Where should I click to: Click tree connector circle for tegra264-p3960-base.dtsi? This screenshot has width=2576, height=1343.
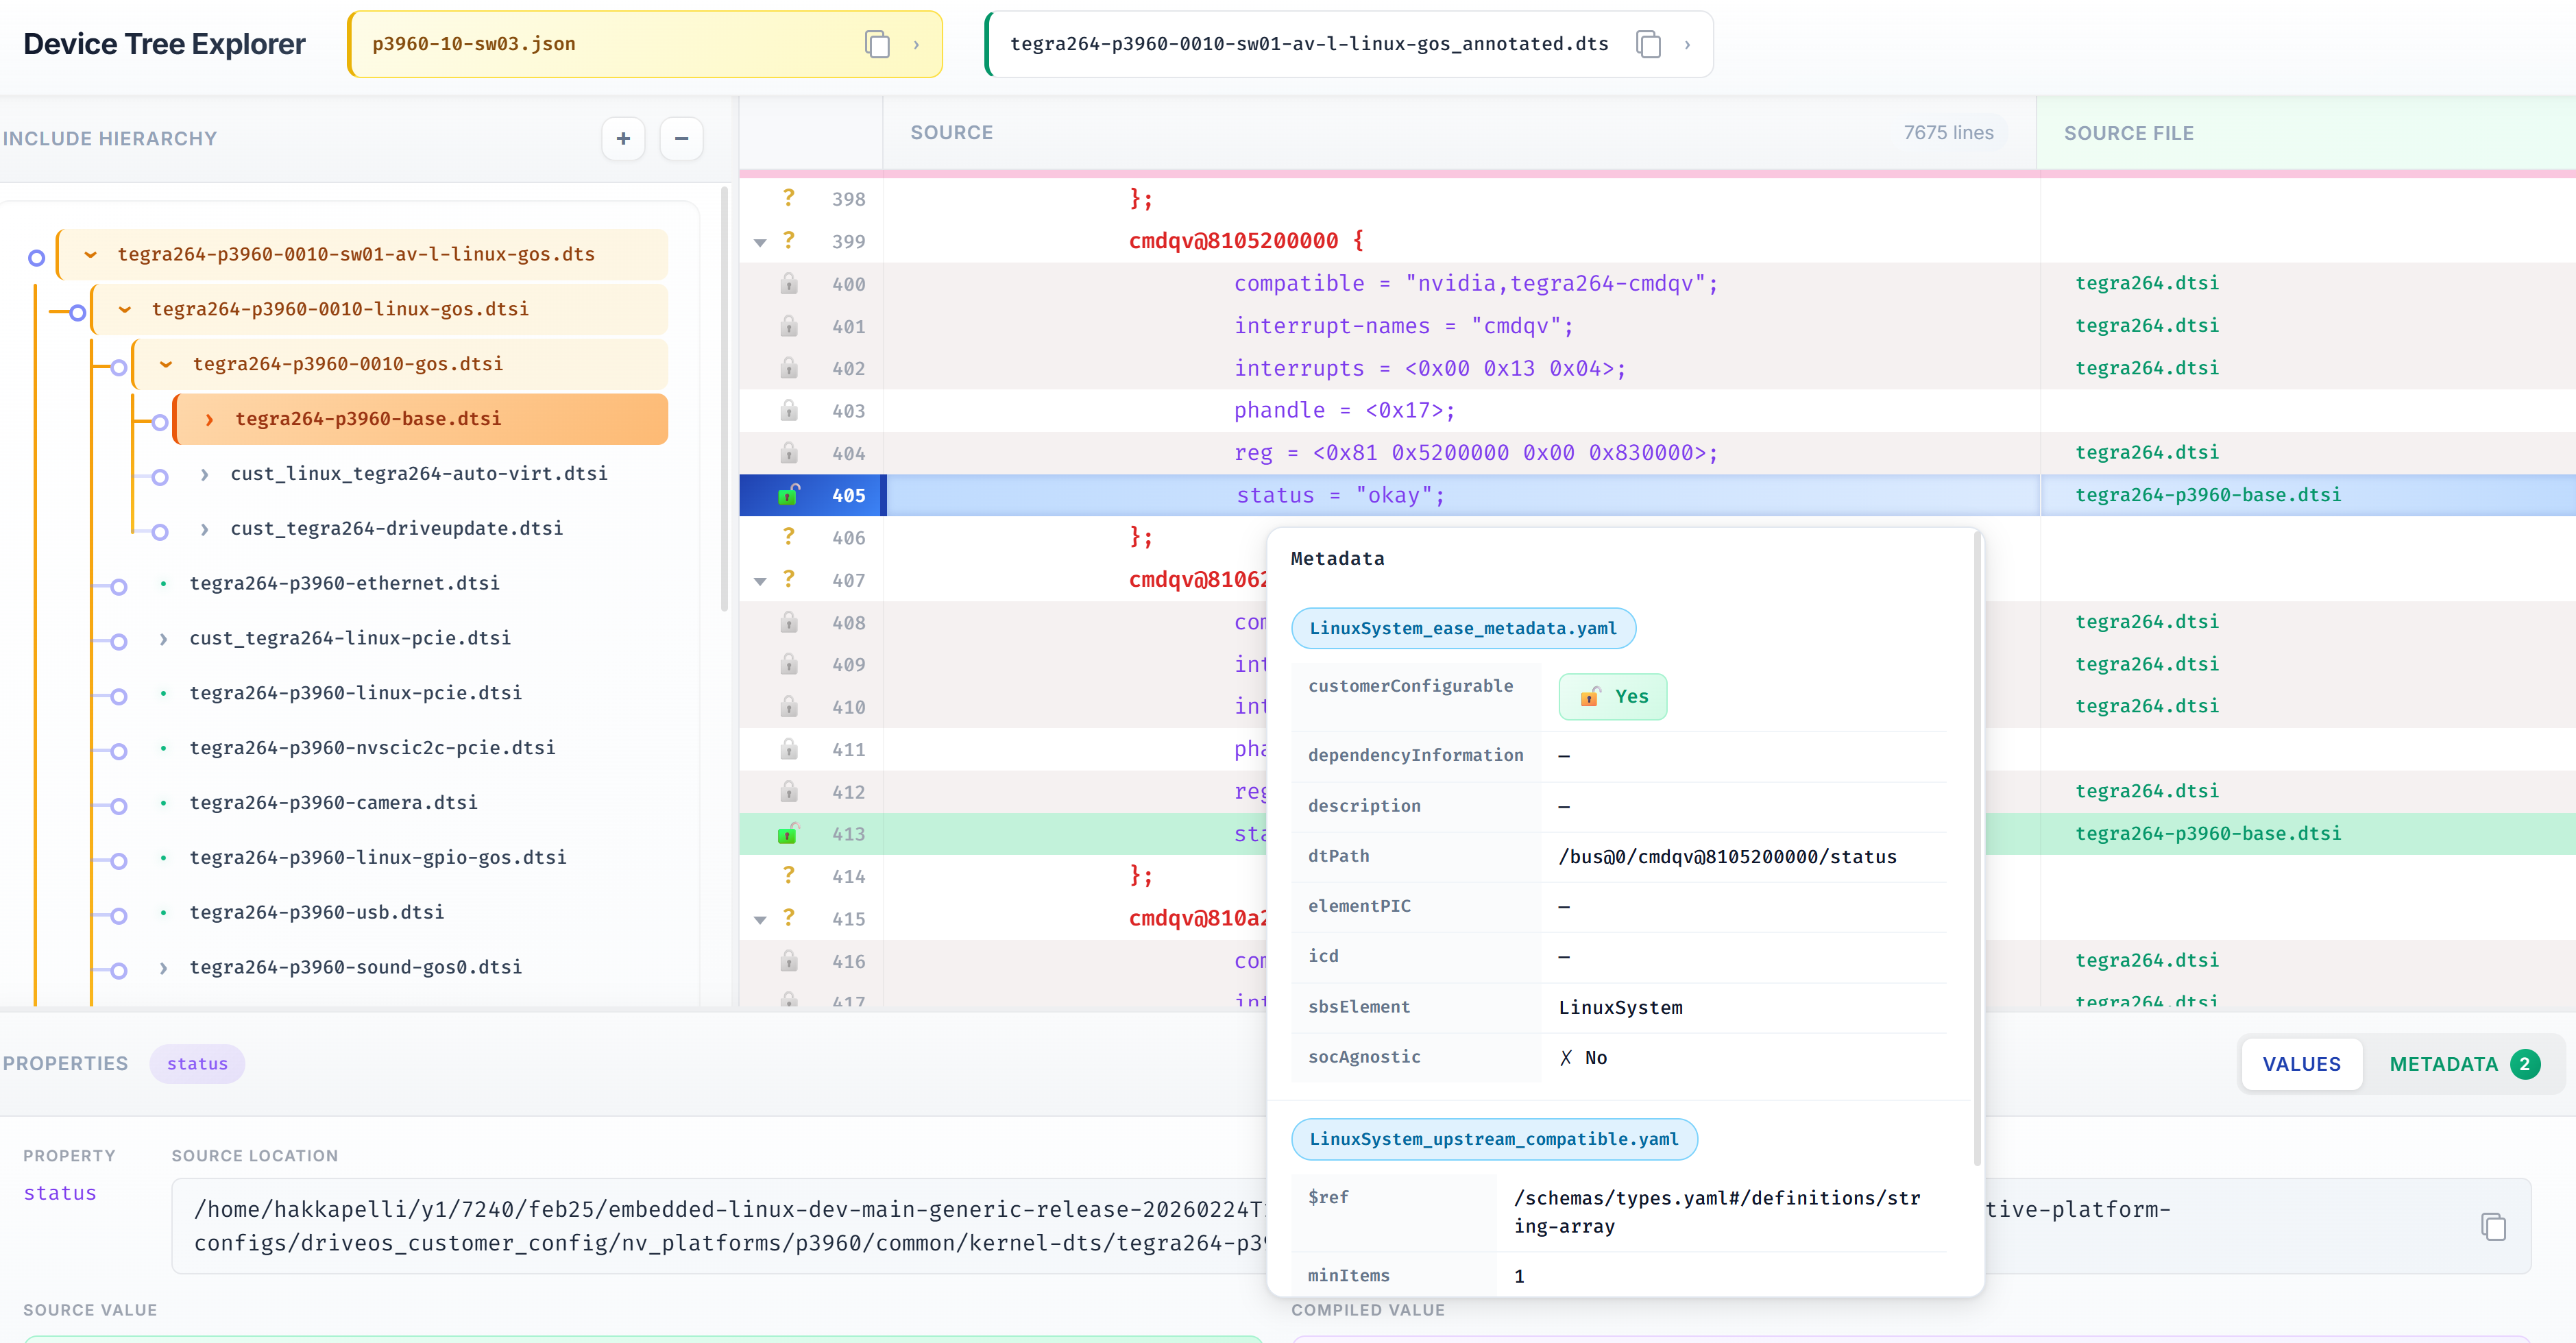[x=159, y=422]
